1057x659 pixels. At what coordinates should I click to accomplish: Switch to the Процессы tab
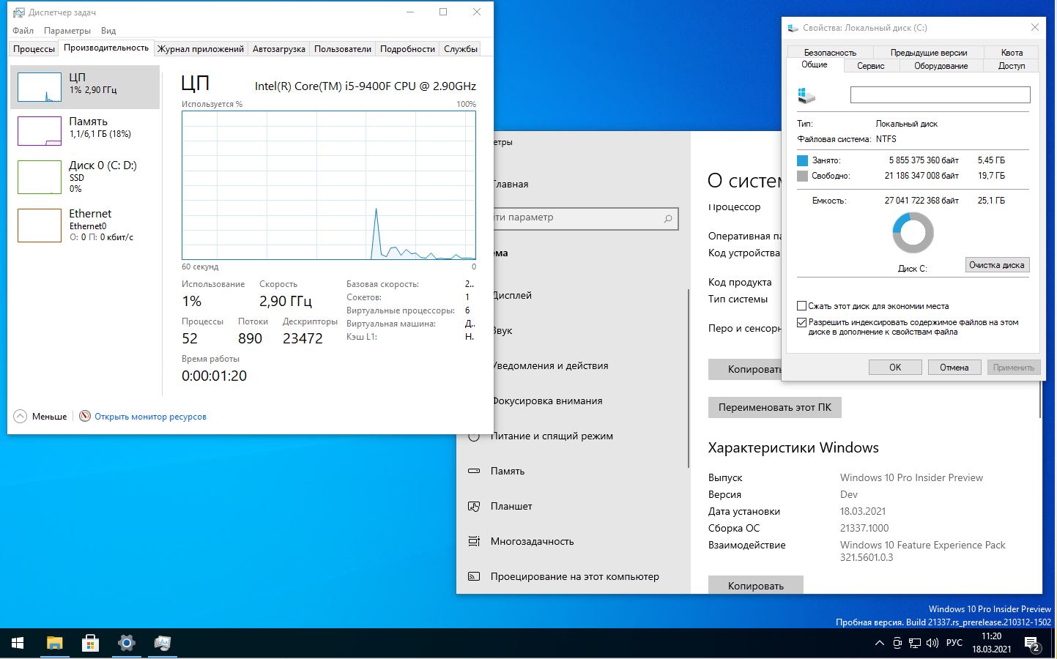point(34,48)
